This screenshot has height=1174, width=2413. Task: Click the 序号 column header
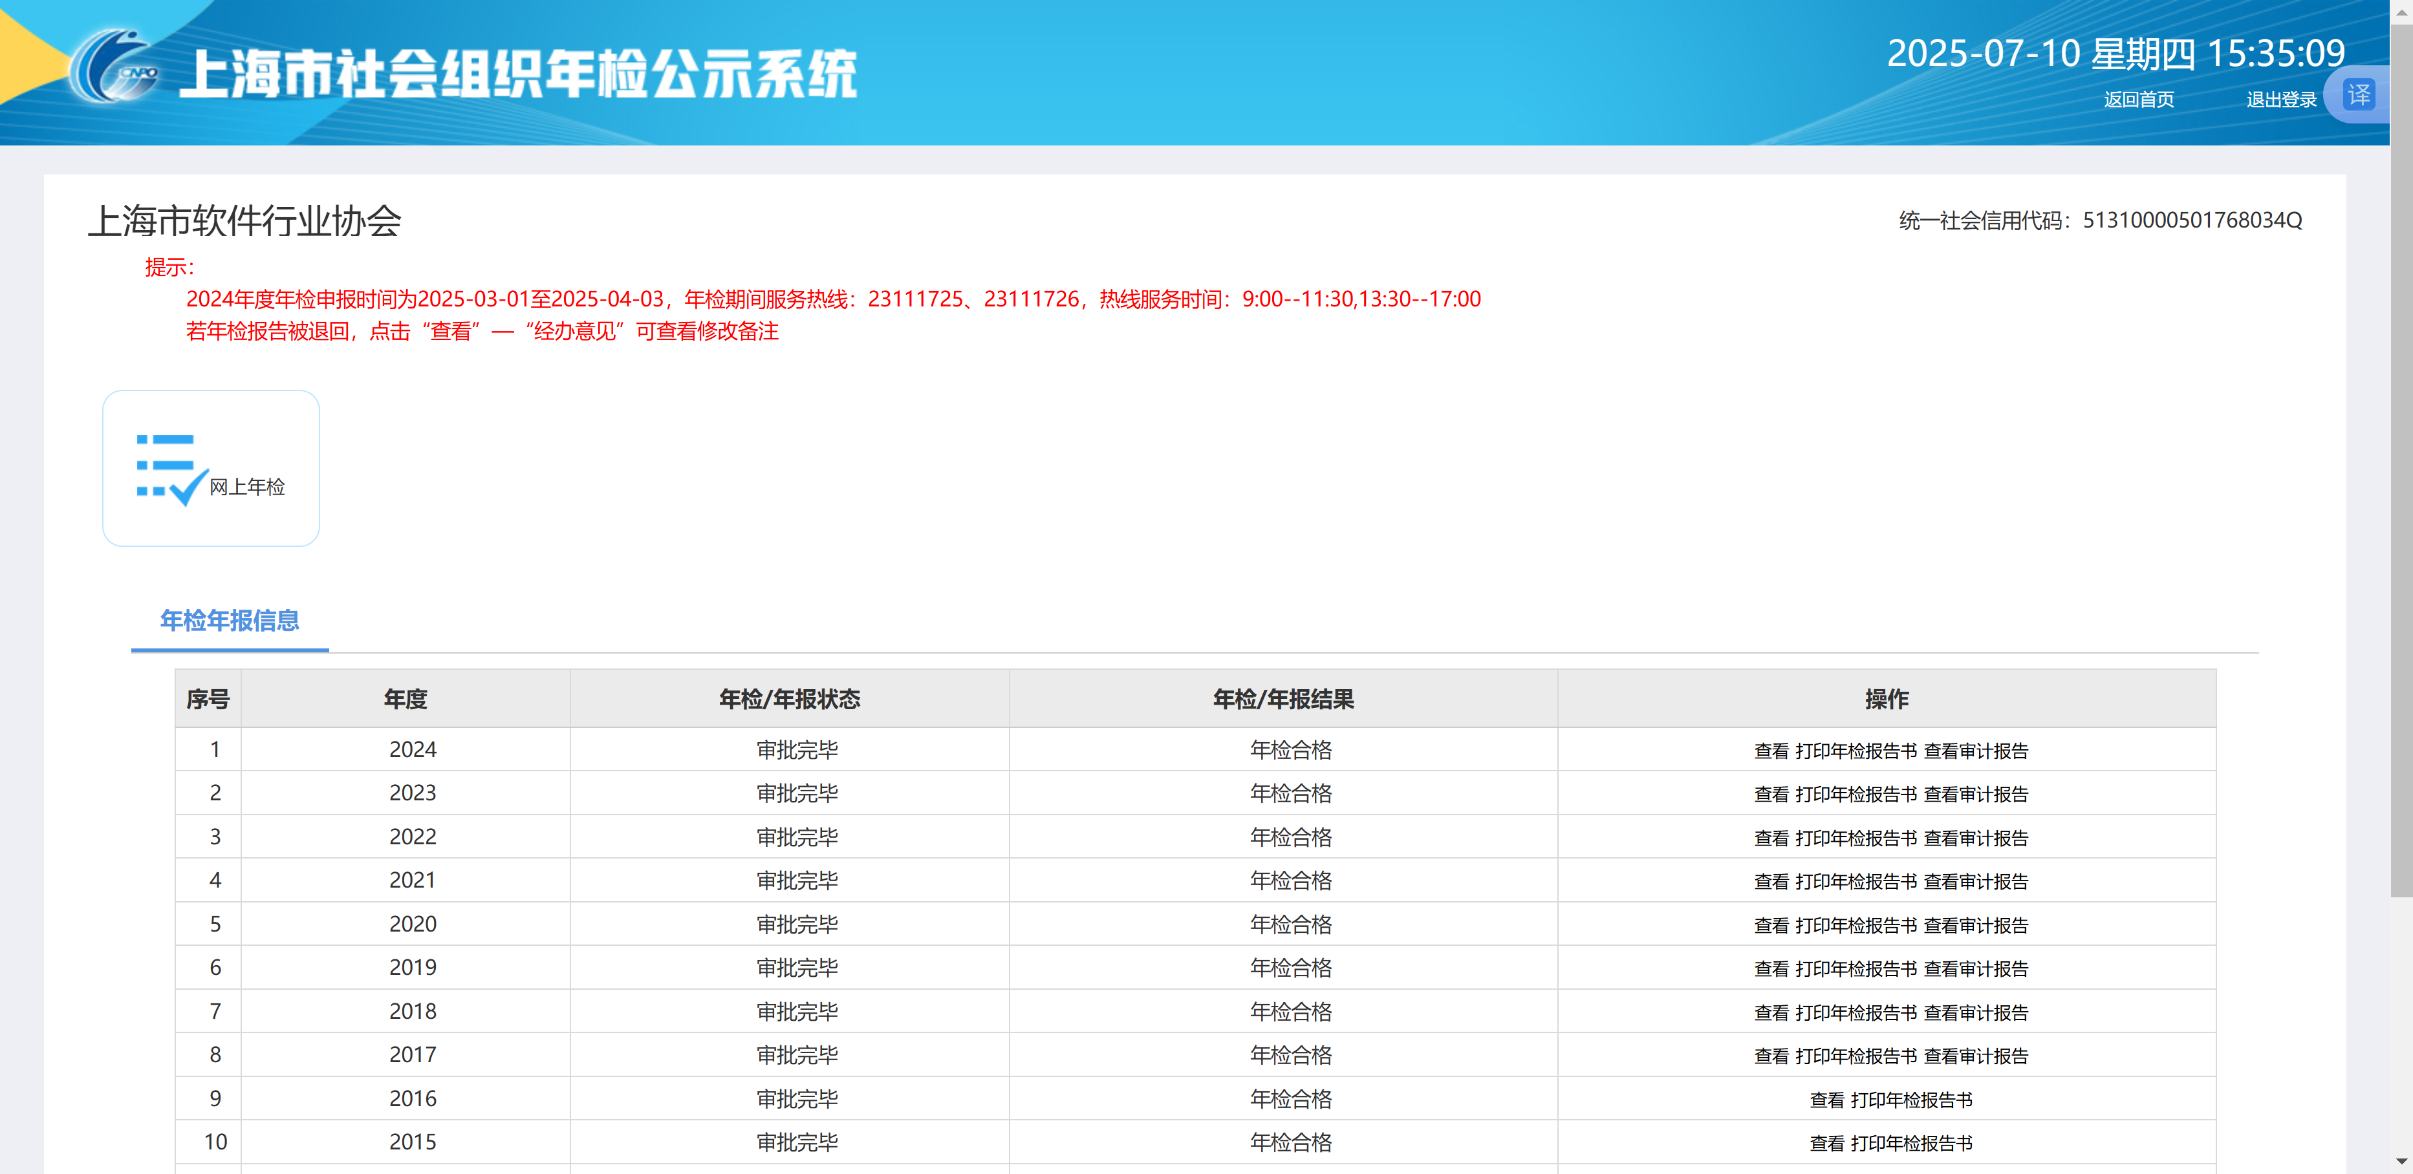click(x=208, y=698)
